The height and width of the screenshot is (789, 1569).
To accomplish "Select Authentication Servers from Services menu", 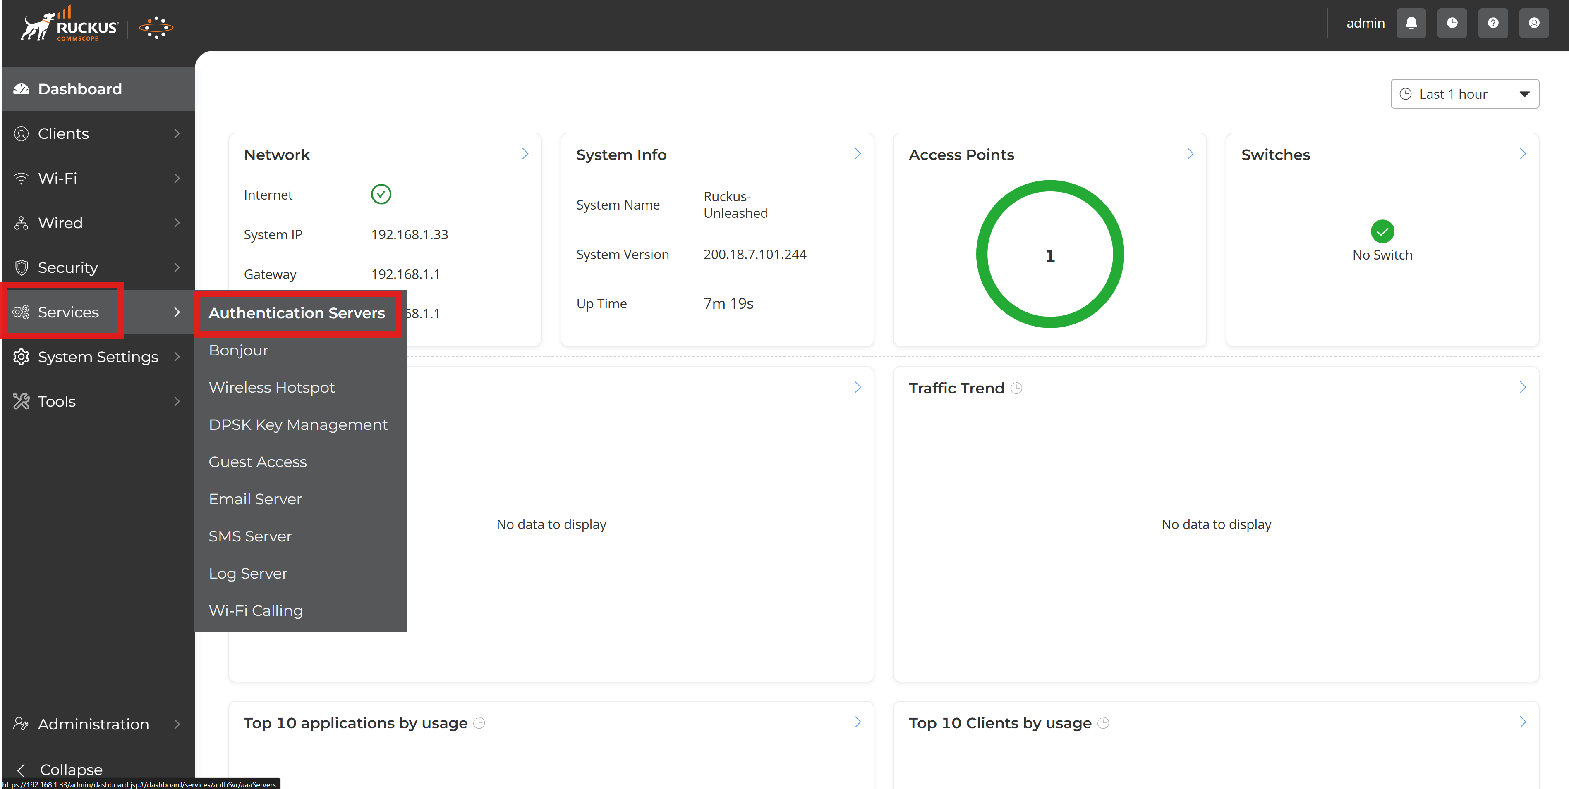I will 297,313.
